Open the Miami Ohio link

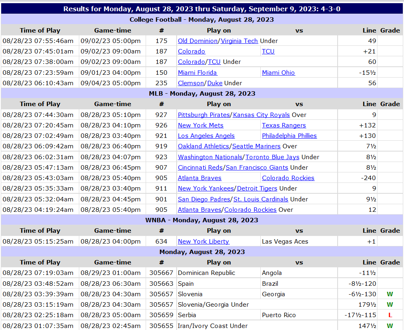pos(278,73)
